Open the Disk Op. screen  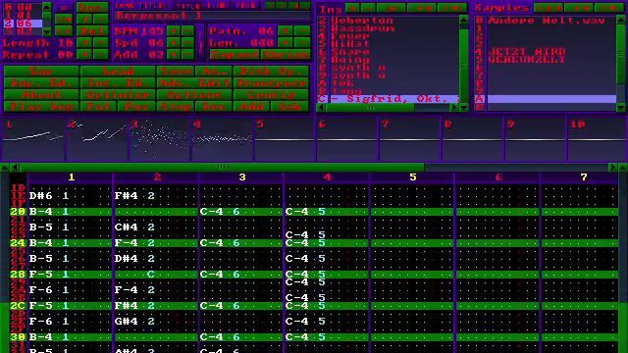(x=271, y=72)
